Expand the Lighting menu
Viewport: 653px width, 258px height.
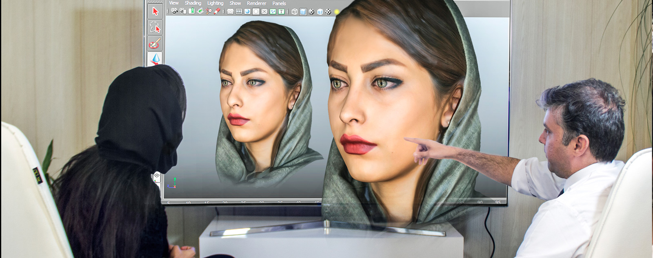point(215,3)
